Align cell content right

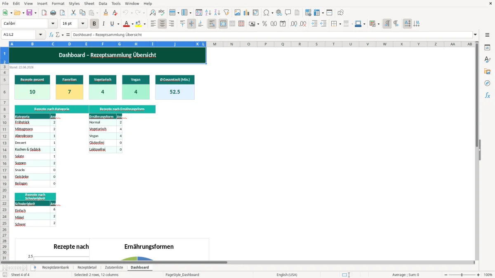point(171,24)
